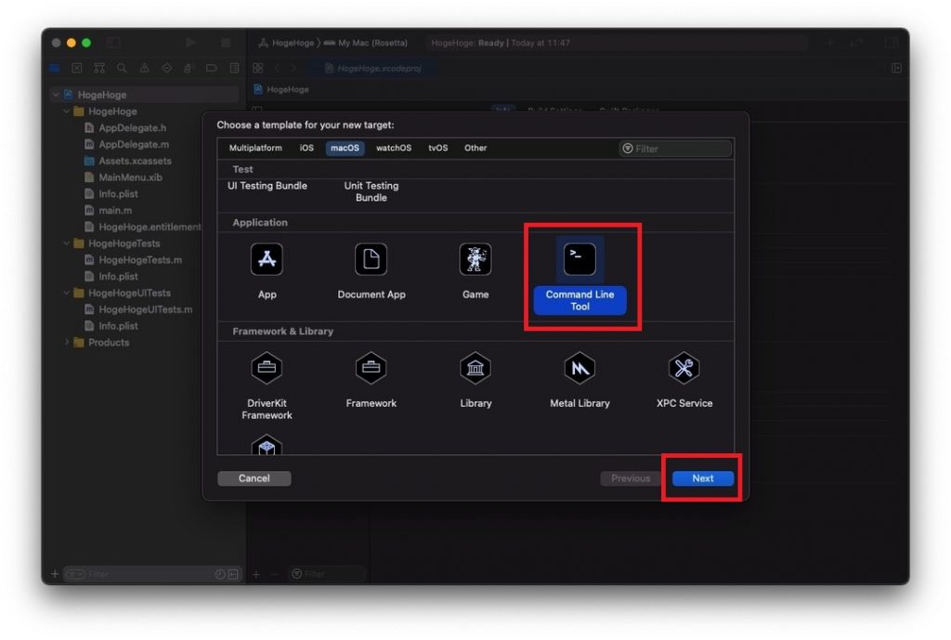
Task: Select the Framework template icon
Action: pos(371,368)
